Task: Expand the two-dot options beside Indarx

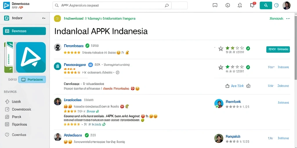Action: click(x=44, y=18)
